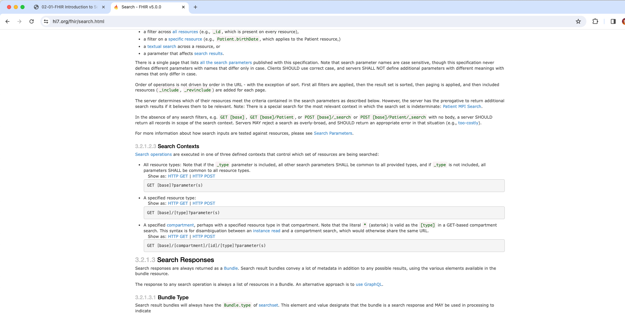Click the 3.2.1.3.1 Bundle Type heading

tap(162, 298)
